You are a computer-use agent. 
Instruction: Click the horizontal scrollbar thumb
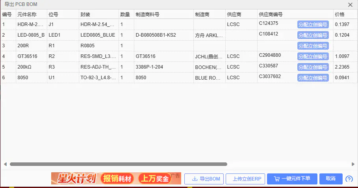point(118,164)
